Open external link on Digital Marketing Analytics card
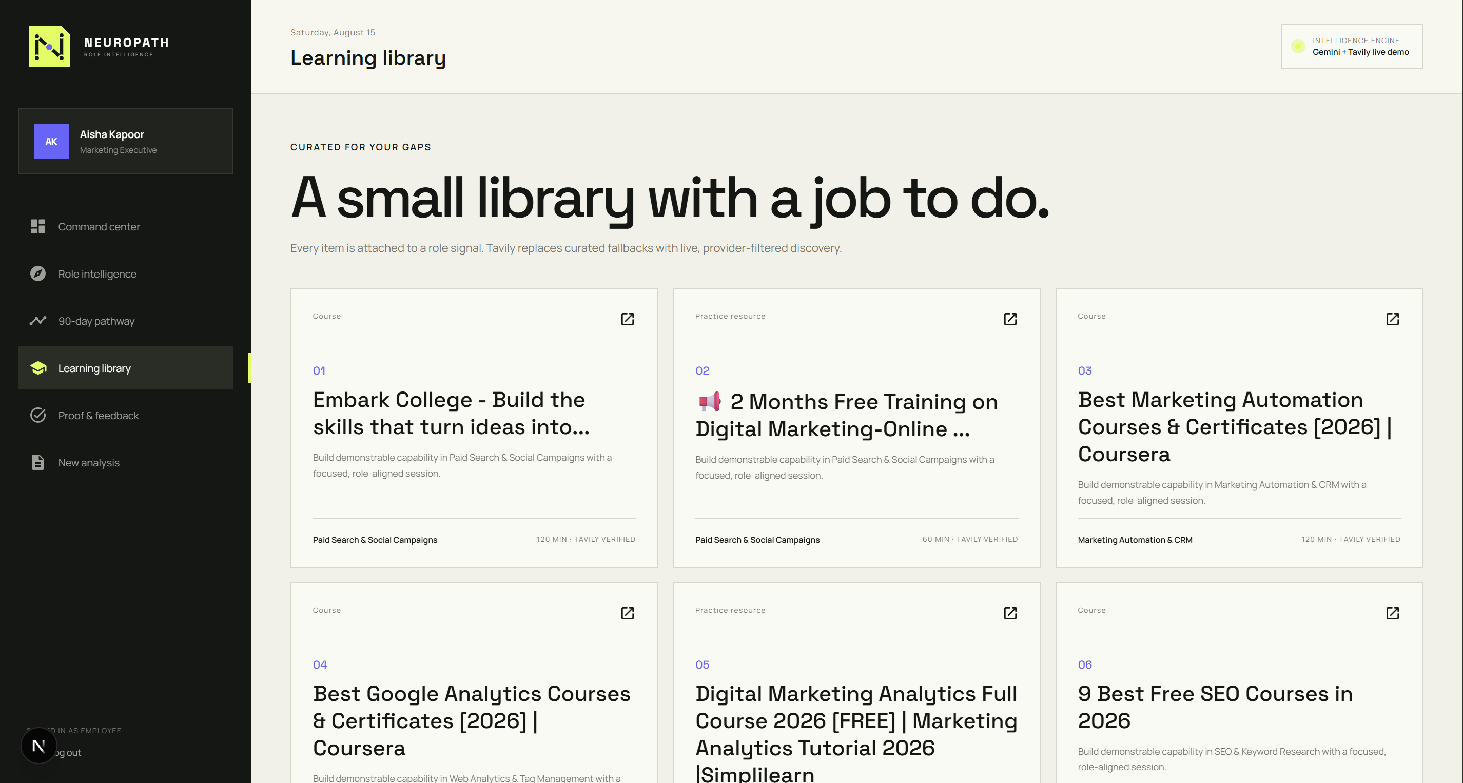The height and width of the screenshot is (783, 1463). coord(1010,613)
